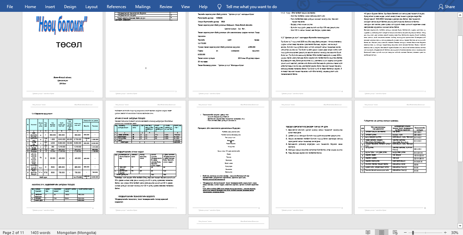Click the '1.4 Хөрөнгө оруулалт' heading

[41, 114]
